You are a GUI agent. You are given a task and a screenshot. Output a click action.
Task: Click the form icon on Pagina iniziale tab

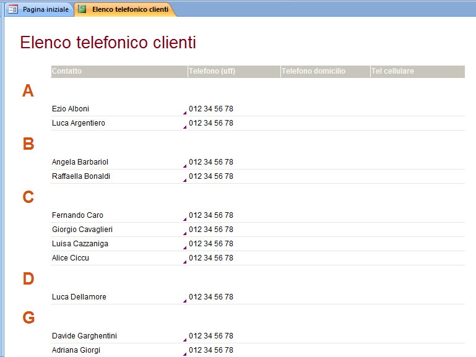pyautogui.click(x=13, y=9)
